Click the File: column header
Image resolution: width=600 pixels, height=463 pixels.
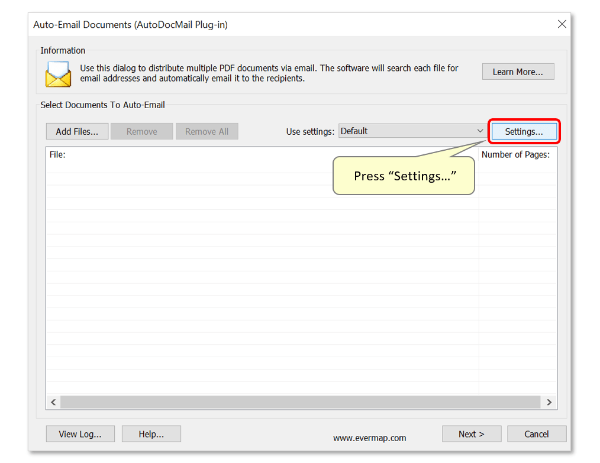coord(262,154)
